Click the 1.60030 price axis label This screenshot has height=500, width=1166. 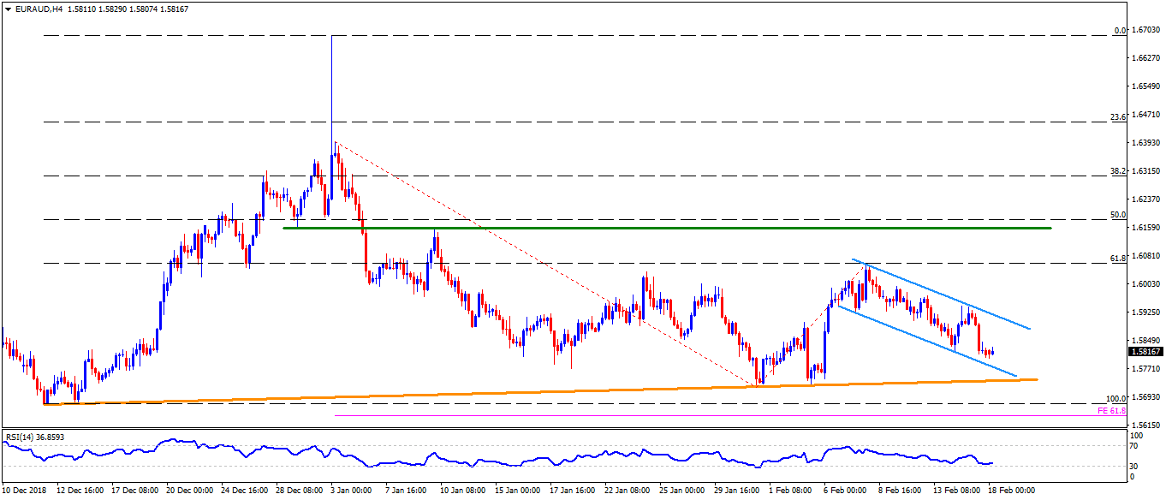tap(1146, 284)
